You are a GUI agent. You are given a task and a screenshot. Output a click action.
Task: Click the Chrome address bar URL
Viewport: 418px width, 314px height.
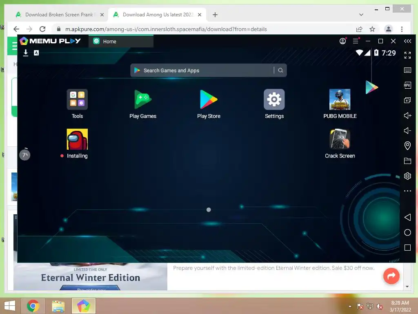(166, 29)
